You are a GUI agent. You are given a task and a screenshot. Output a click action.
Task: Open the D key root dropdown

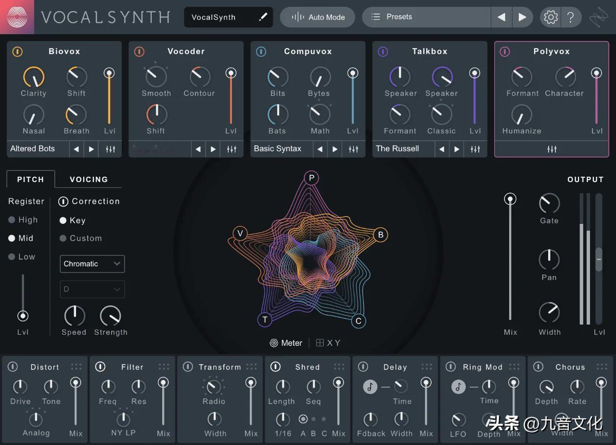[x=92, y=289]
